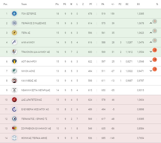Open the ΚΑΛΛΙΘΕΑΣ ΑΕ team emblem

pyautogui.click(x=14, y=80)
